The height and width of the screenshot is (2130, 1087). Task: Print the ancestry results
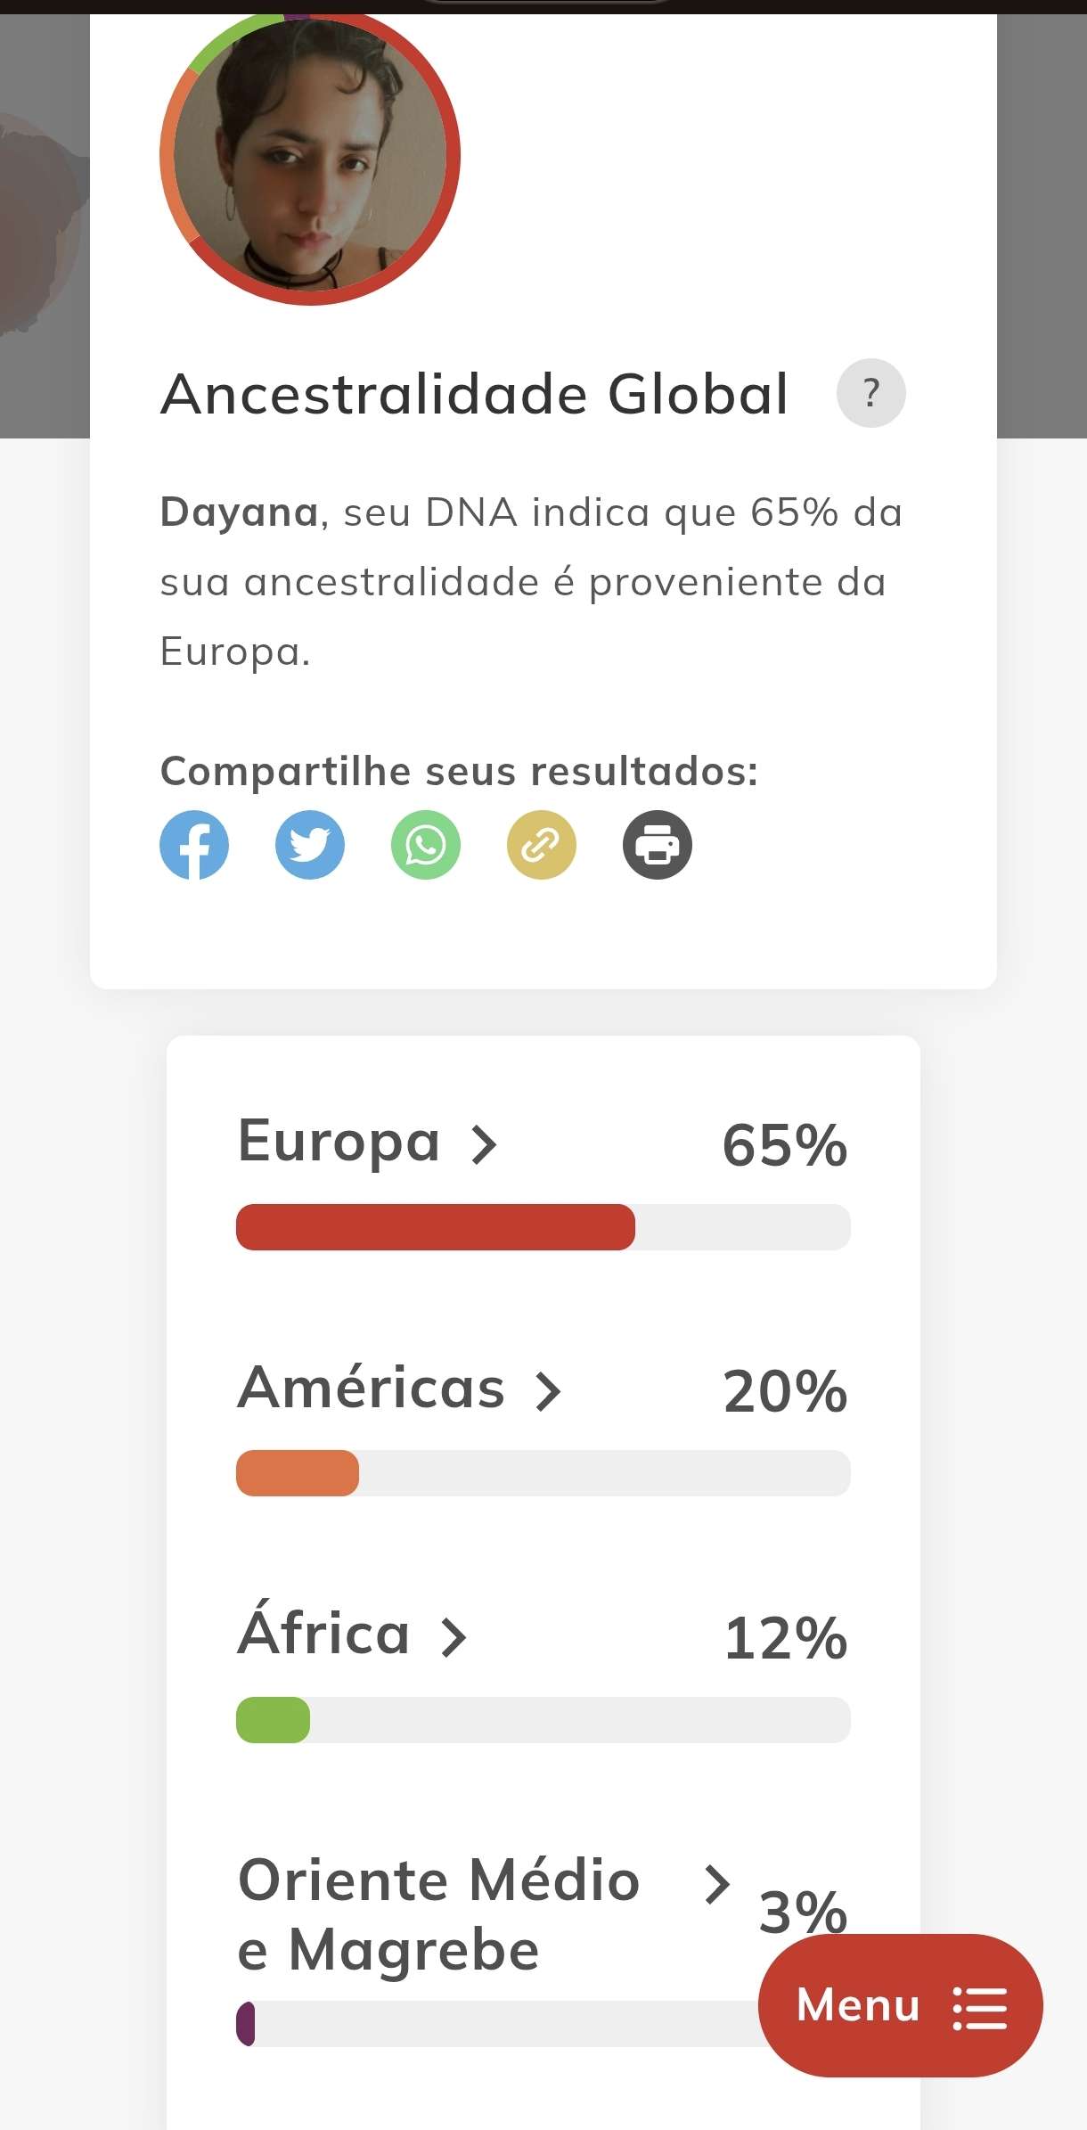click(658, 845)
